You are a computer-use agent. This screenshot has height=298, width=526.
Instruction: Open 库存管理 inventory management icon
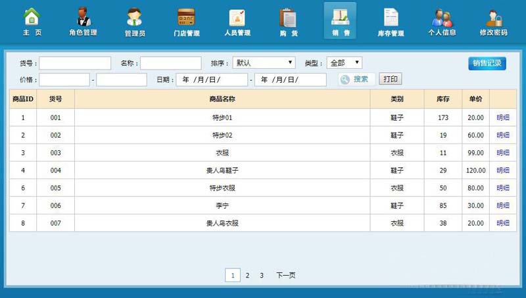point(391,17)
